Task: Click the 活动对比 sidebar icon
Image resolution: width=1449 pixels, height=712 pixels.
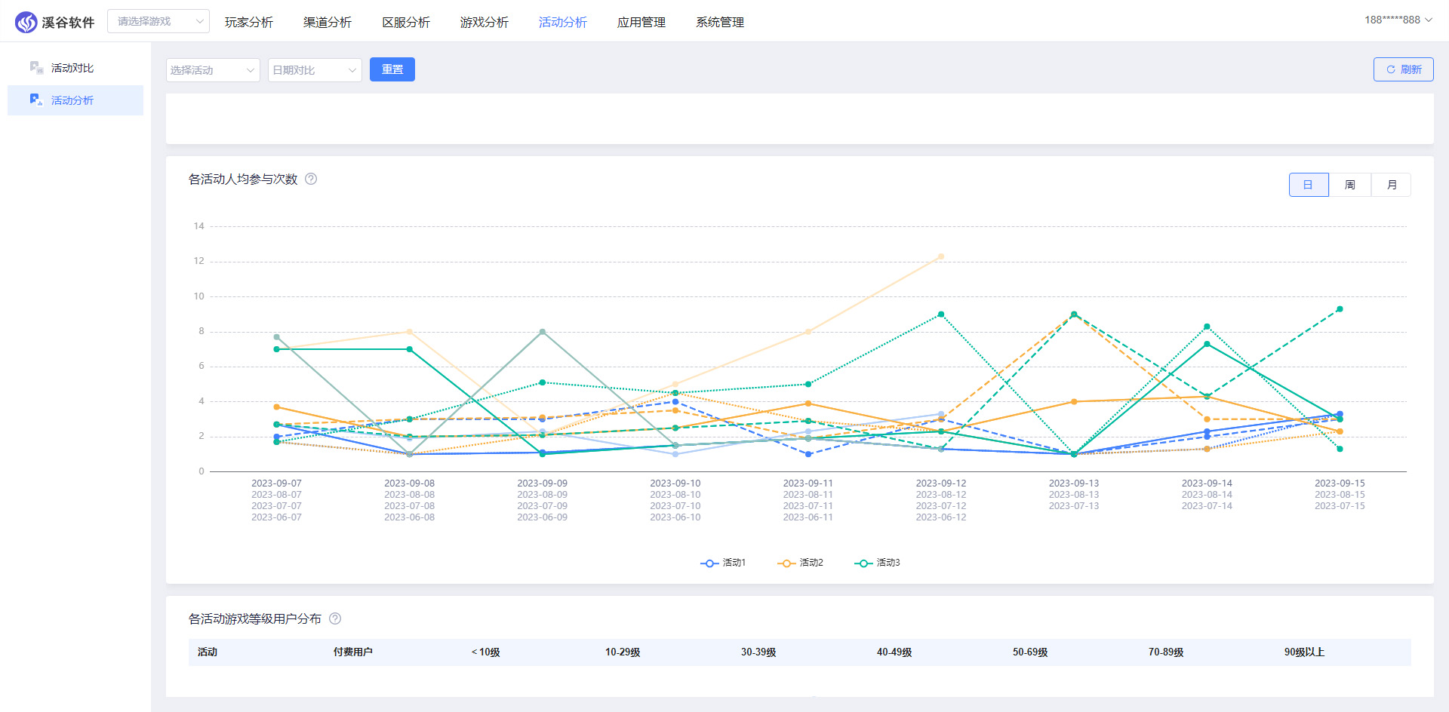Action: (36, 68)
